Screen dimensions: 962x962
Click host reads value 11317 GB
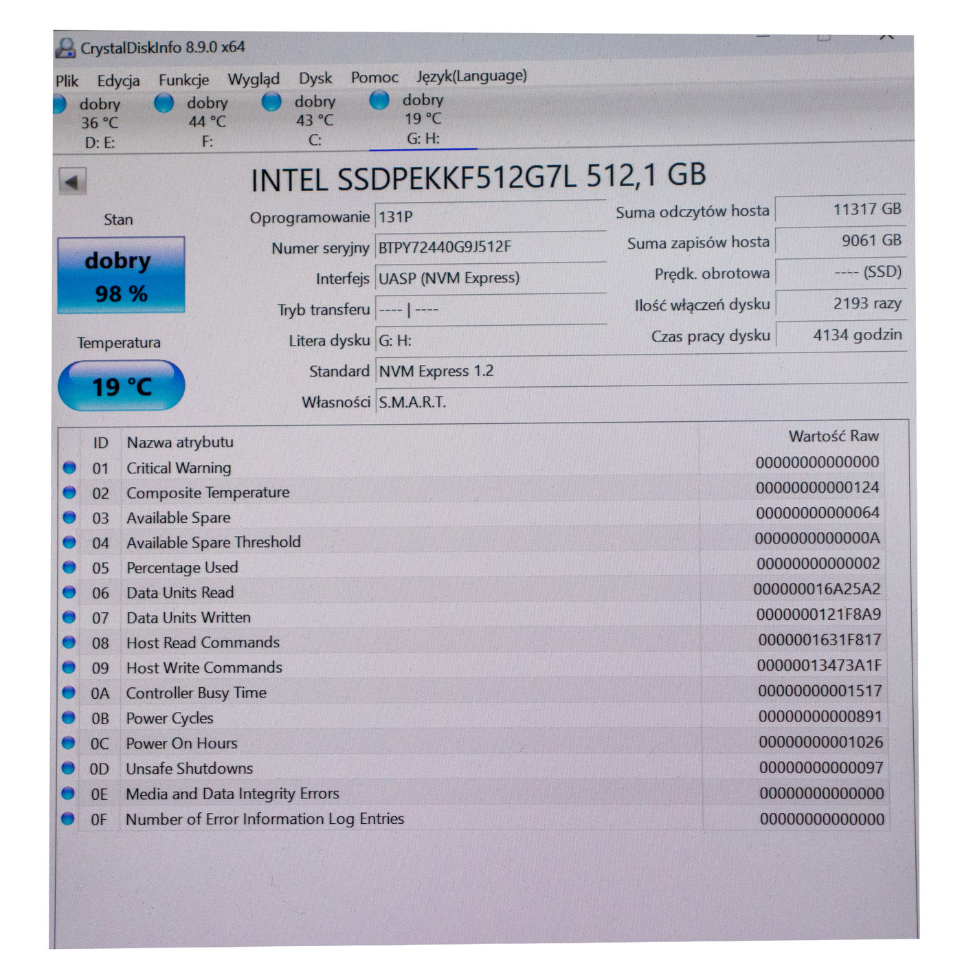840,210
